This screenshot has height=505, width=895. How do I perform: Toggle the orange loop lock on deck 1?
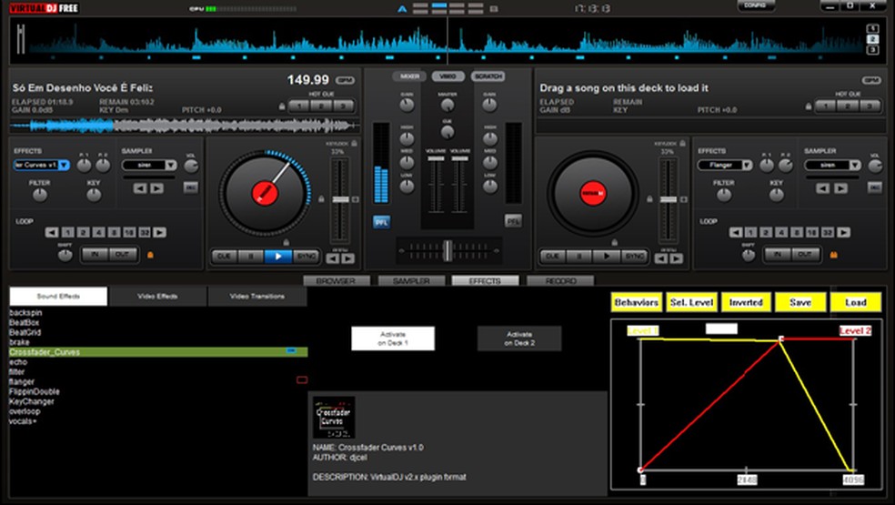[151, 255]
